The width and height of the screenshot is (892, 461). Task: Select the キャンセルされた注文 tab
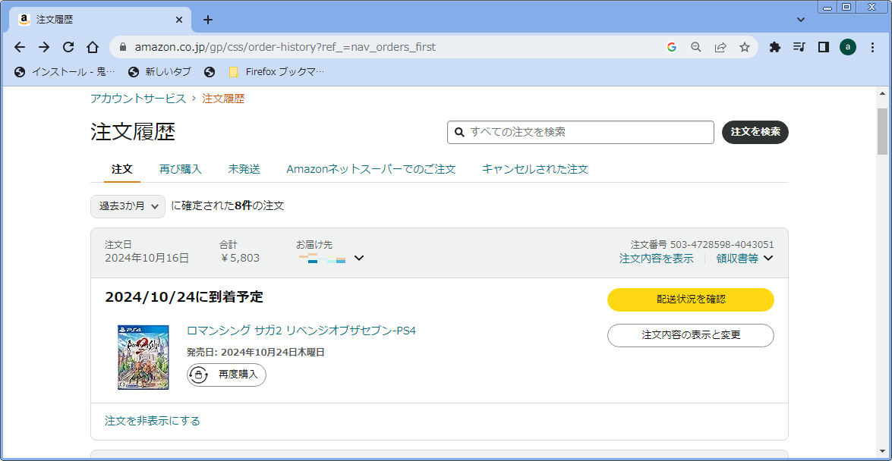click(x=534, y=169)
